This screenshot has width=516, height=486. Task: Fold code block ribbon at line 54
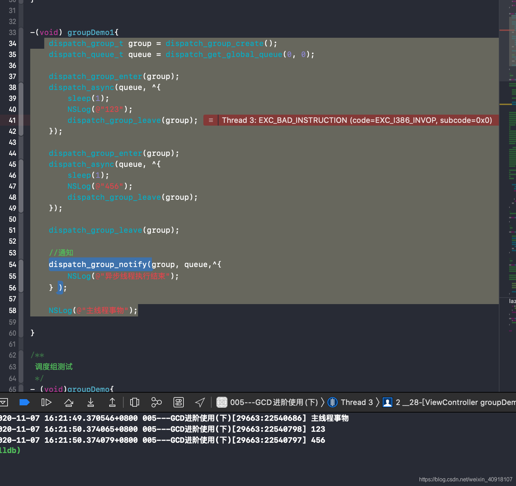(21, 276)
